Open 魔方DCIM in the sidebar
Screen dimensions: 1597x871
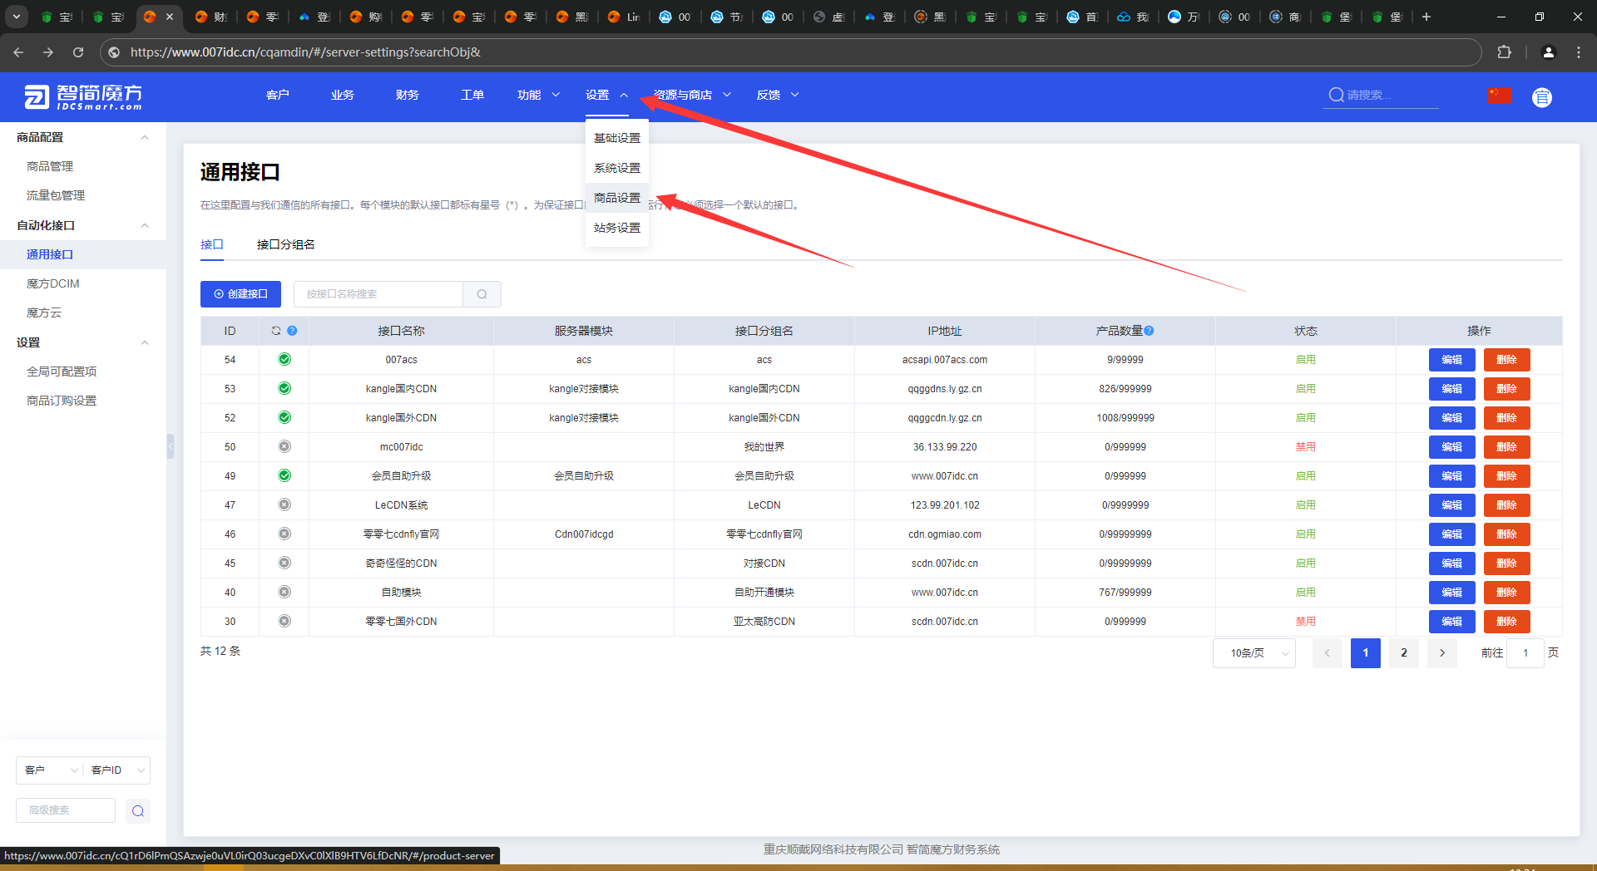click(x=53, y=283)
